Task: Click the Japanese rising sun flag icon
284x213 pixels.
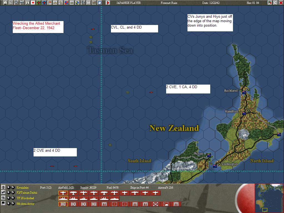Action: click(33, 3)
